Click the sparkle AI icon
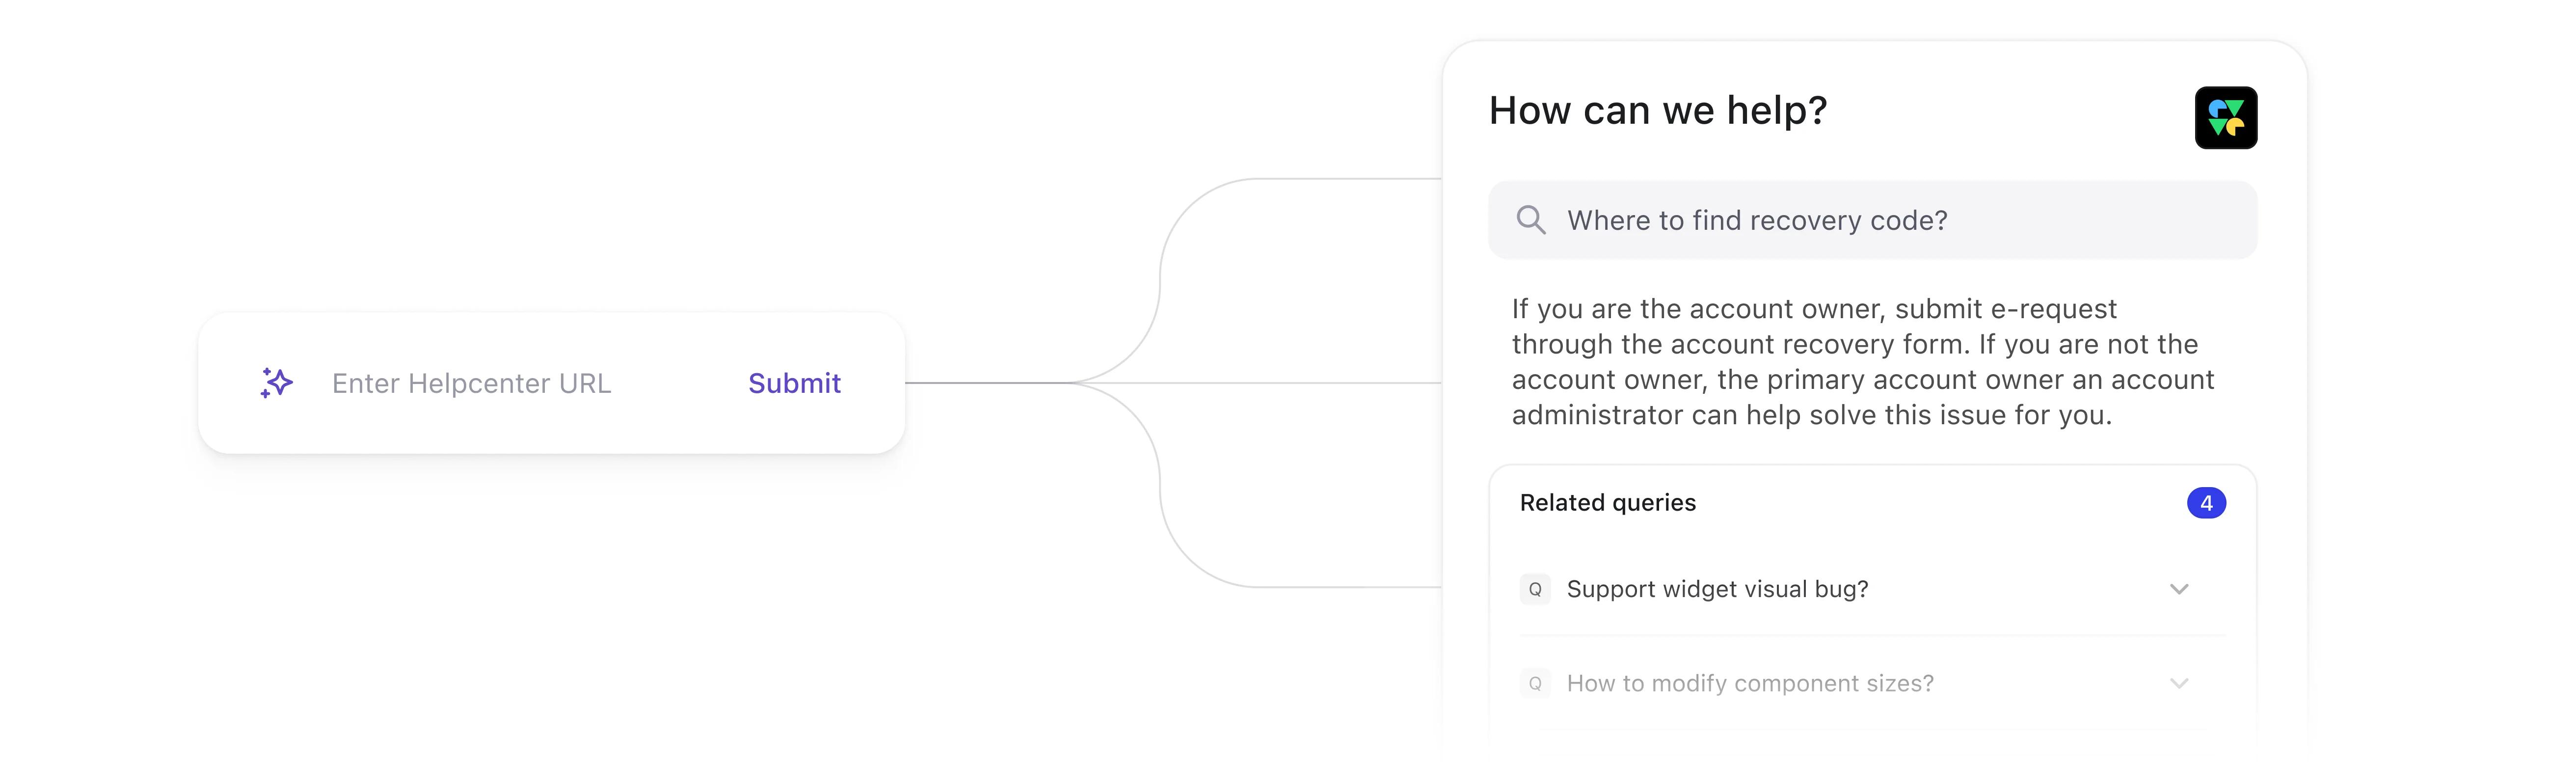Screen dimensions: 2576x766 click(276, 383)
